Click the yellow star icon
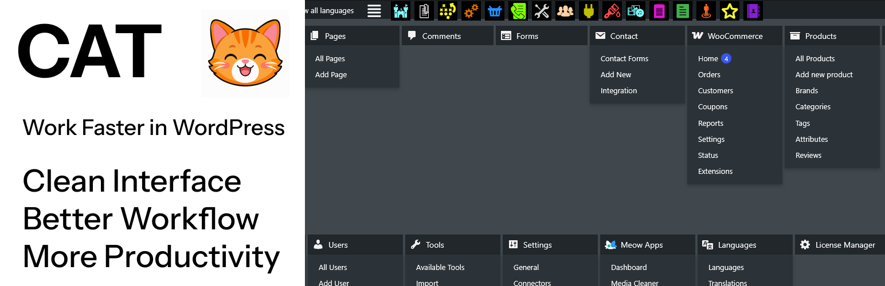Viewport: 885px width, 286px height. (730, 10)
